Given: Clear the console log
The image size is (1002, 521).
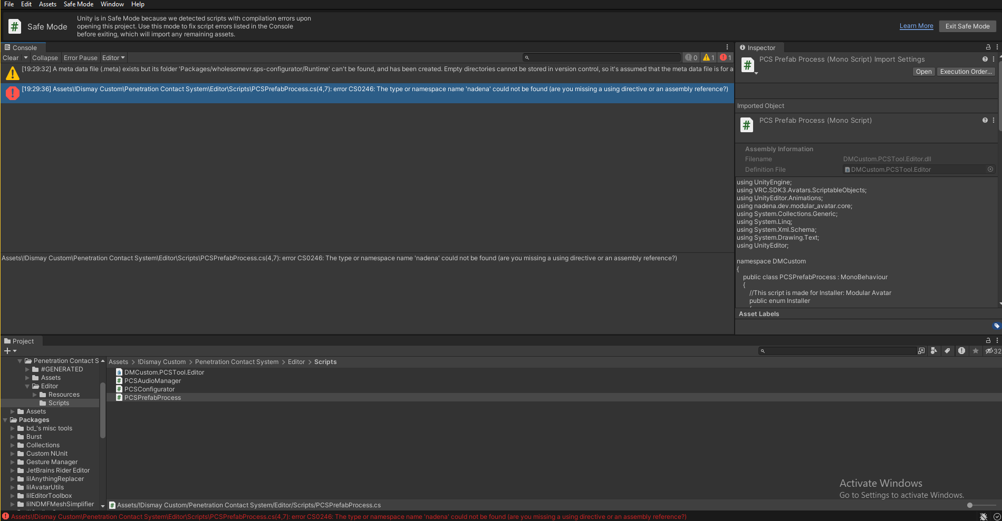Looking at the screenshot, I should (x=11, y=58).
